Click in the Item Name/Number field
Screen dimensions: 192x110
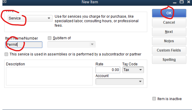24,45
